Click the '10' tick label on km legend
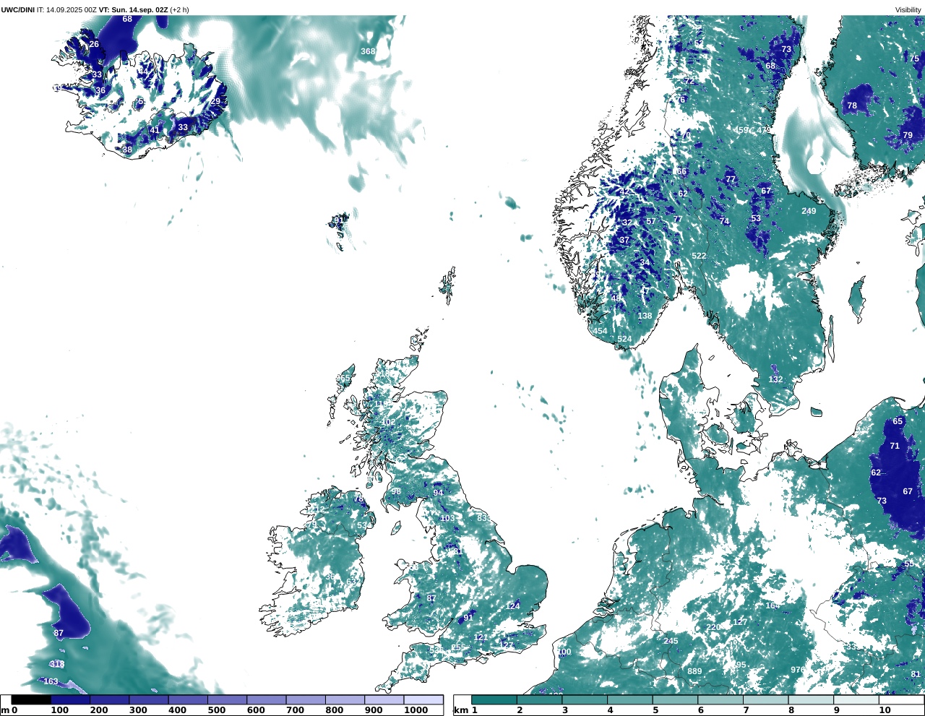The width and height of the screenshot is (925, 716). [x=885, y=710]
